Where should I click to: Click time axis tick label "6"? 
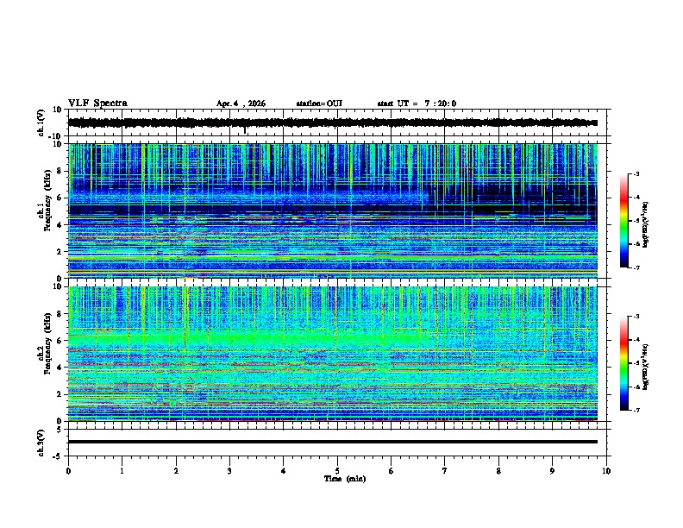[x=392, y=471]
